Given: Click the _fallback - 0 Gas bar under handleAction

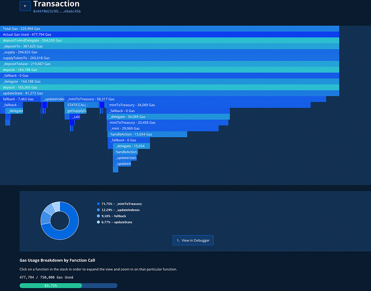Looking at the screenshot, I should pyautogui.click(x=129, y=140).
